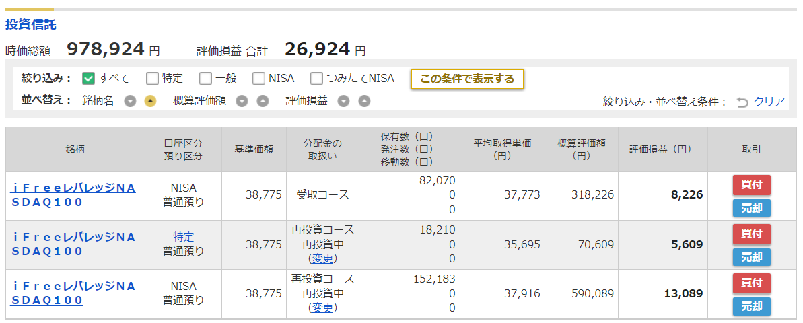The image size is (803, 323).
Task: Click 買付 for the 5,609 profit row
Action: click(751, 234)
